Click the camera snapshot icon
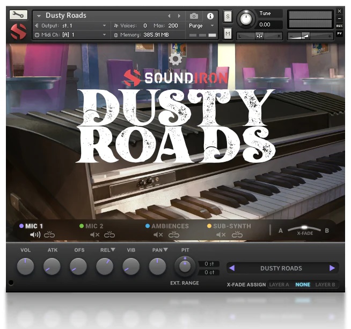 (x=194, y=16)
